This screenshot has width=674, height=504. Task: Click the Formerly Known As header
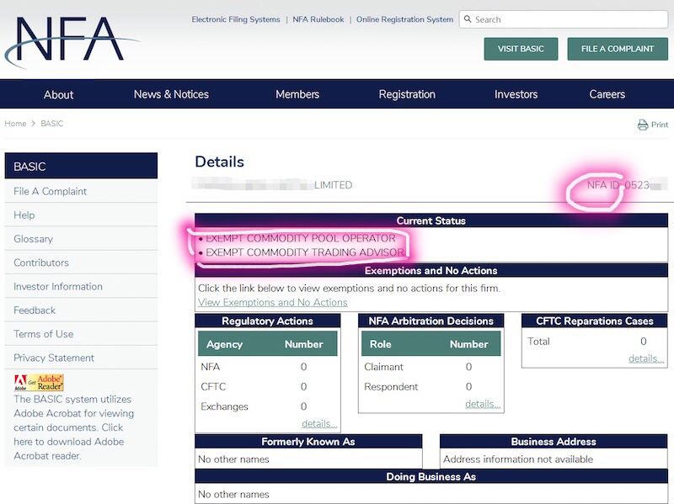tap(308, 442)
